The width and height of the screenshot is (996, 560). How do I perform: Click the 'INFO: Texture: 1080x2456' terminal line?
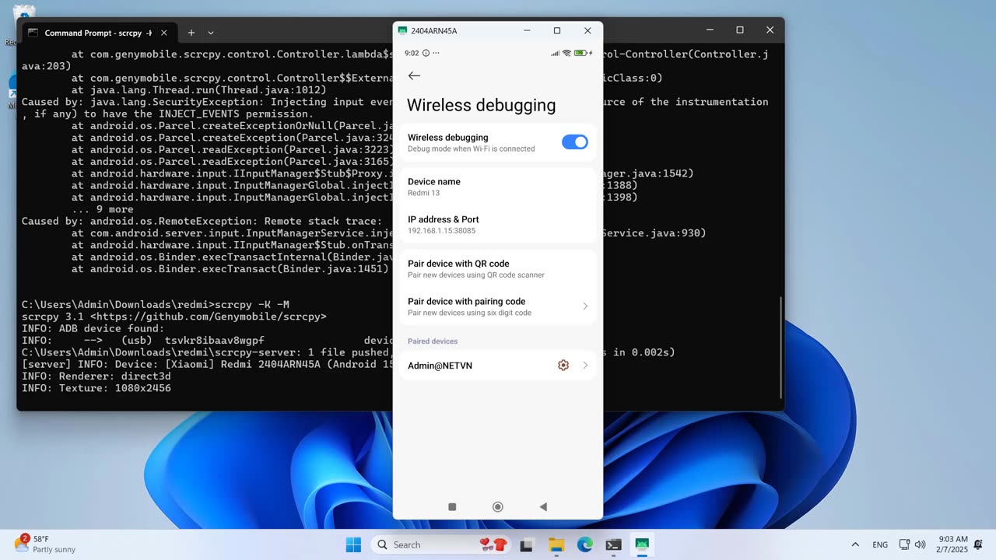pyautogui.click(x=96, y=388)
